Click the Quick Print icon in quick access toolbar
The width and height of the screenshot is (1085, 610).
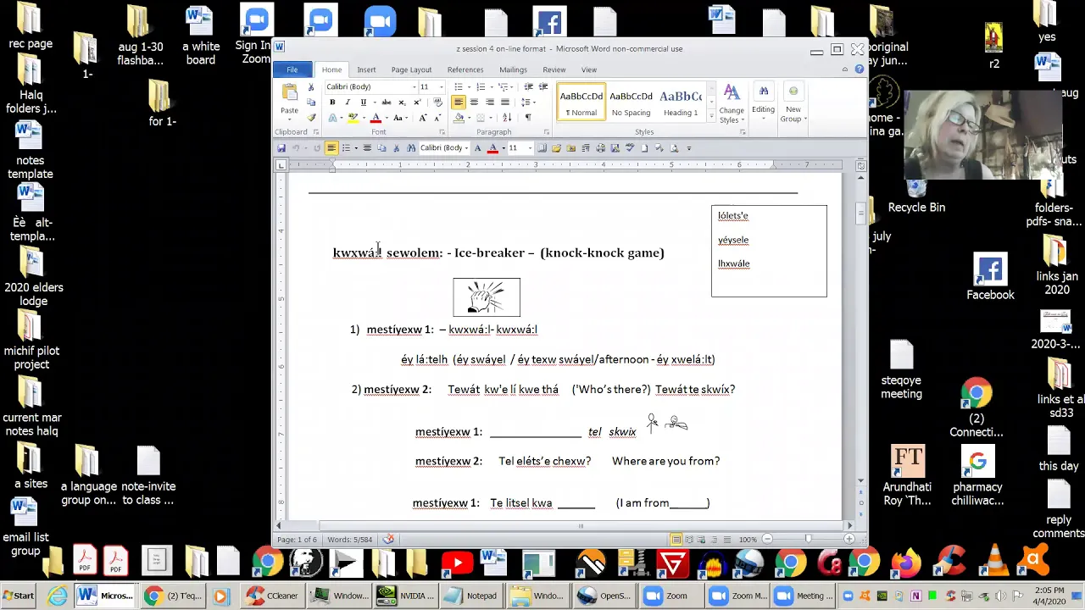[601, 148]
